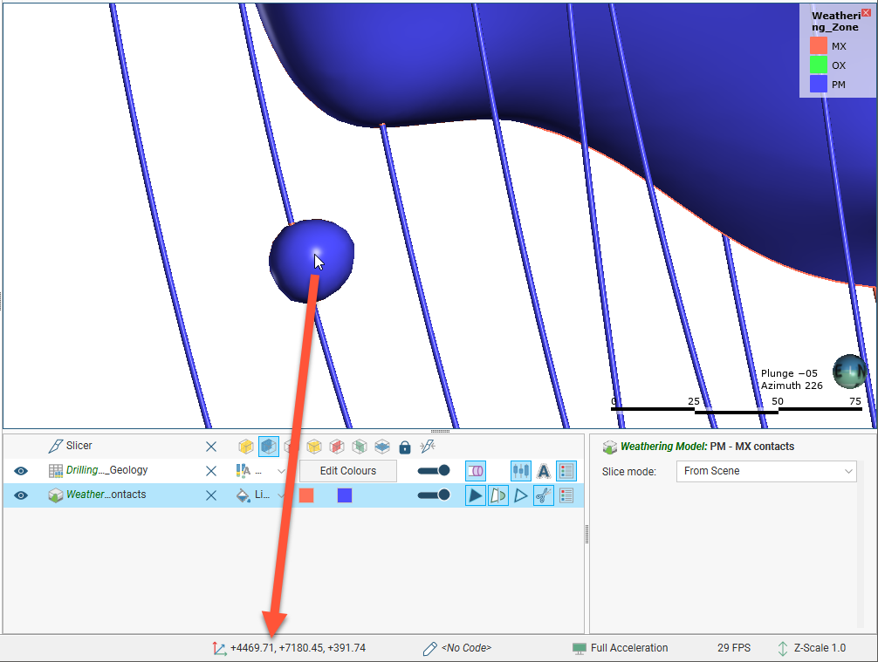Hide the Weathering contacts surface
Viewport: 878px width, 662px height.
coord(21,495)
